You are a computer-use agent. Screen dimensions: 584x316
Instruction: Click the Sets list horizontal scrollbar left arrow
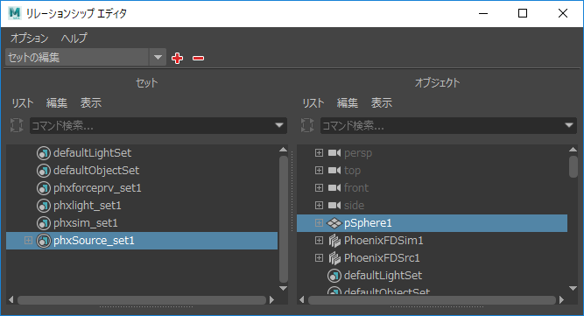point(11,299)
